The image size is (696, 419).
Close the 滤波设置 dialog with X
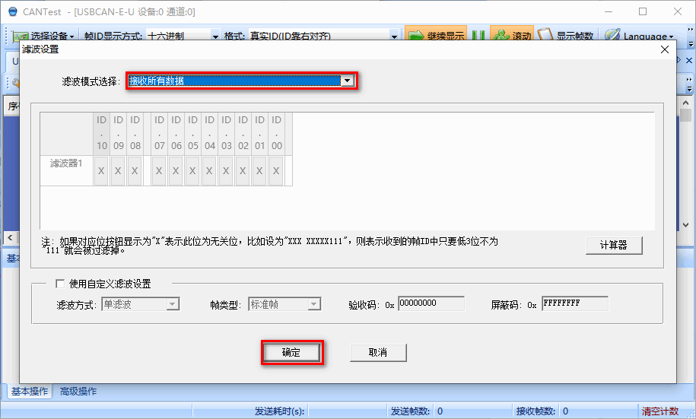pos(664,49)
